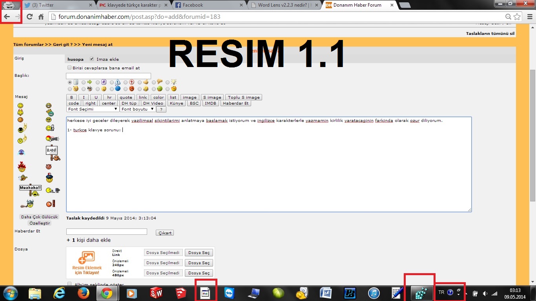This screenshot has width=536, height=301.
Task: Open the Windows Start menu
Action: pos(10,293)
